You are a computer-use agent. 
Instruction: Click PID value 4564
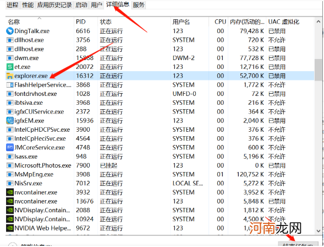83,138
